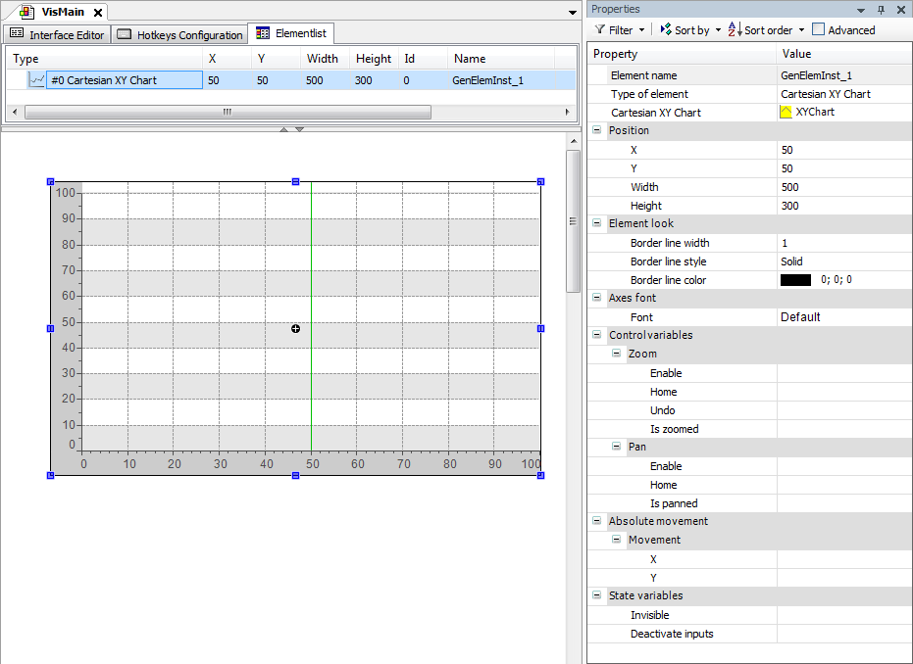Collapse the Position section

coord(596,130)
